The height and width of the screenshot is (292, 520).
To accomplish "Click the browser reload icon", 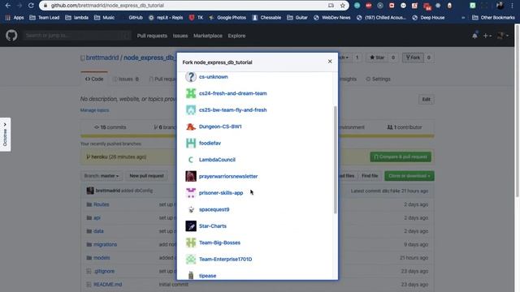I will [31, 6].
